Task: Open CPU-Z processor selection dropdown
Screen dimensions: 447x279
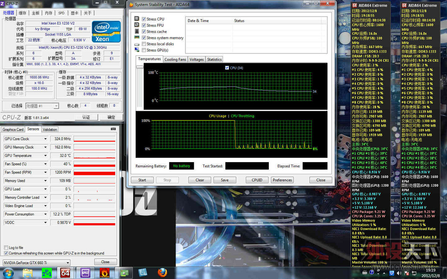Action: [x=42, y=106]
